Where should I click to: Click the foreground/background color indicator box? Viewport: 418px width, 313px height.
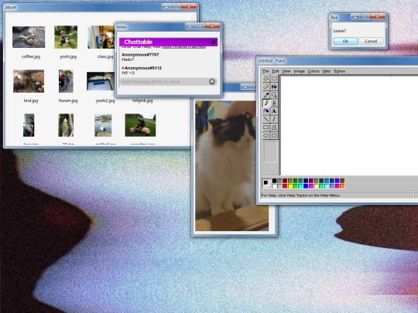tap(266, 183)
